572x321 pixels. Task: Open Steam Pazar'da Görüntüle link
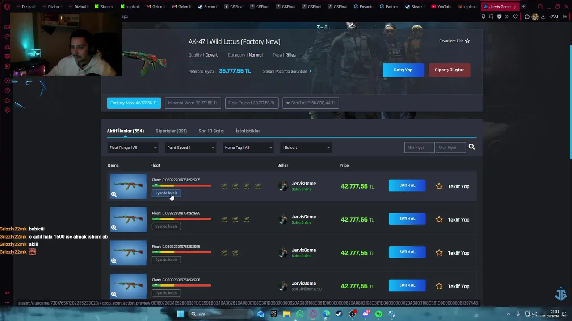click(x=287, y=71)
